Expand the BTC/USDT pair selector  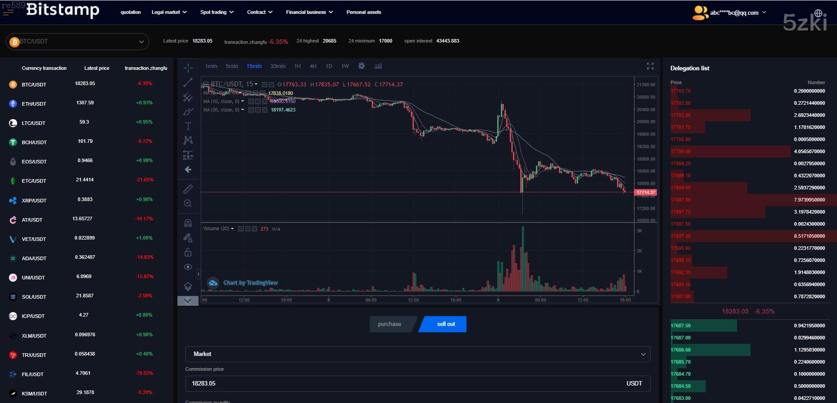pyautogui.click(x=78, y=42)
